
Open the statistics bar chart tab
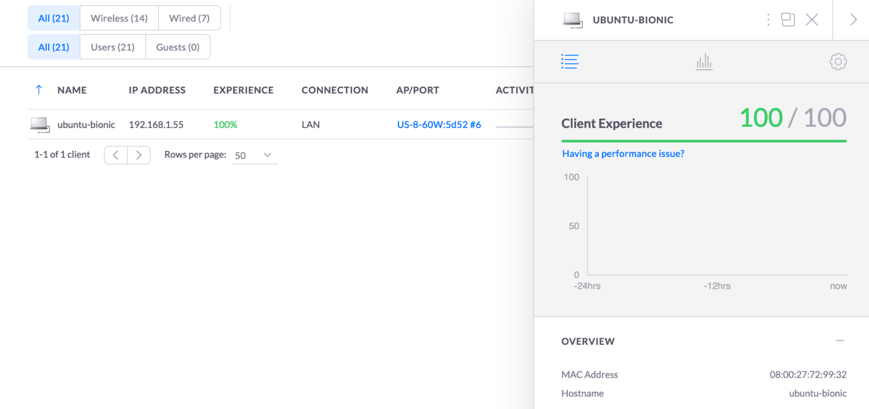pos(704,62)
